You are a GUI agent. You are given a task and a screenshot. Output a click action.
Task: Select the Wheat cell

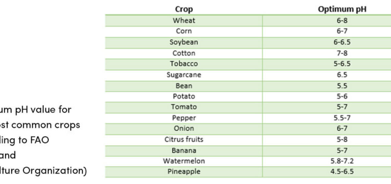184,20
